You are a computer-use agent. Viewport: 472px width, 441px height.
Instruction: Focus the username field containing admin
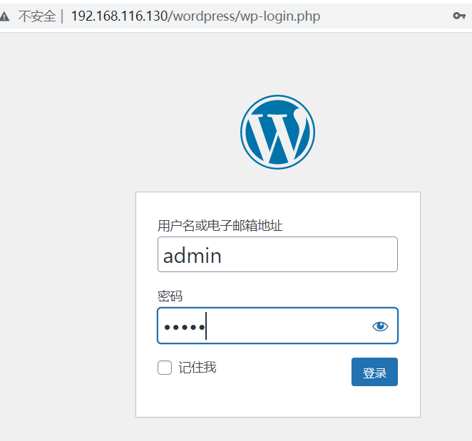coord(277,254)
